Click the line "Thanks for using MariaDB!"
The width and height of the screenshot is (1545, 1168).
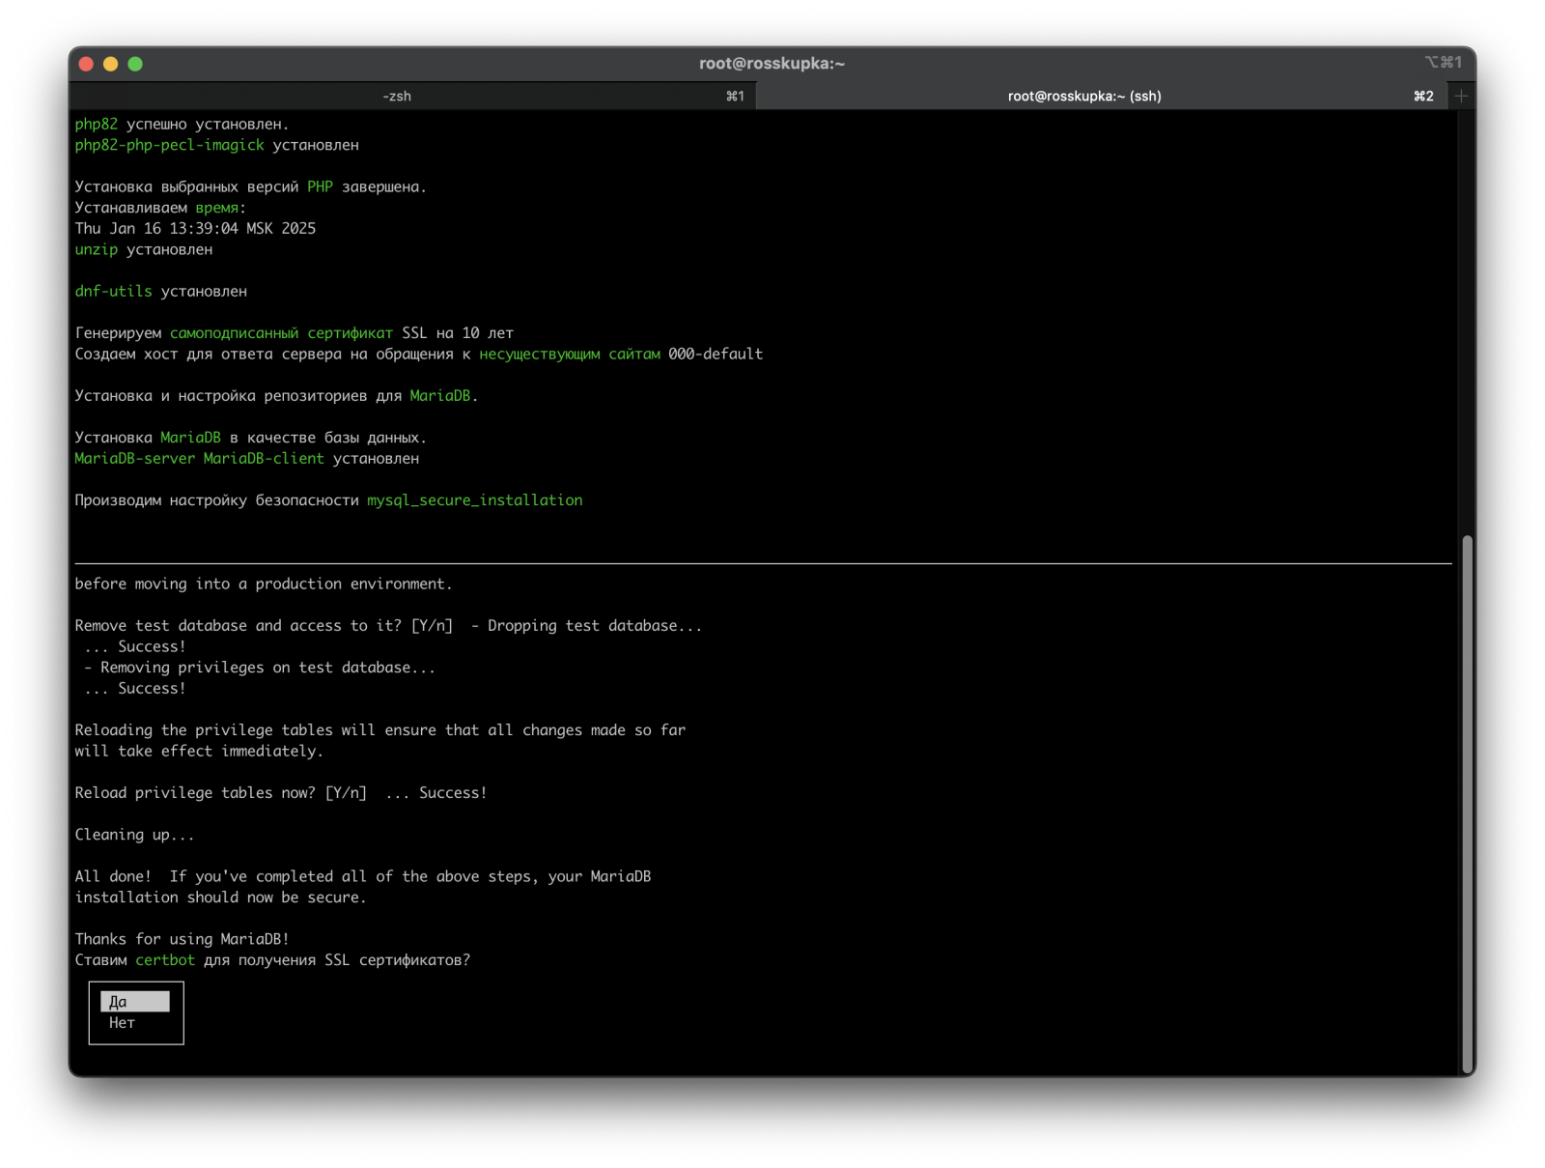click(x=182, y=939)
